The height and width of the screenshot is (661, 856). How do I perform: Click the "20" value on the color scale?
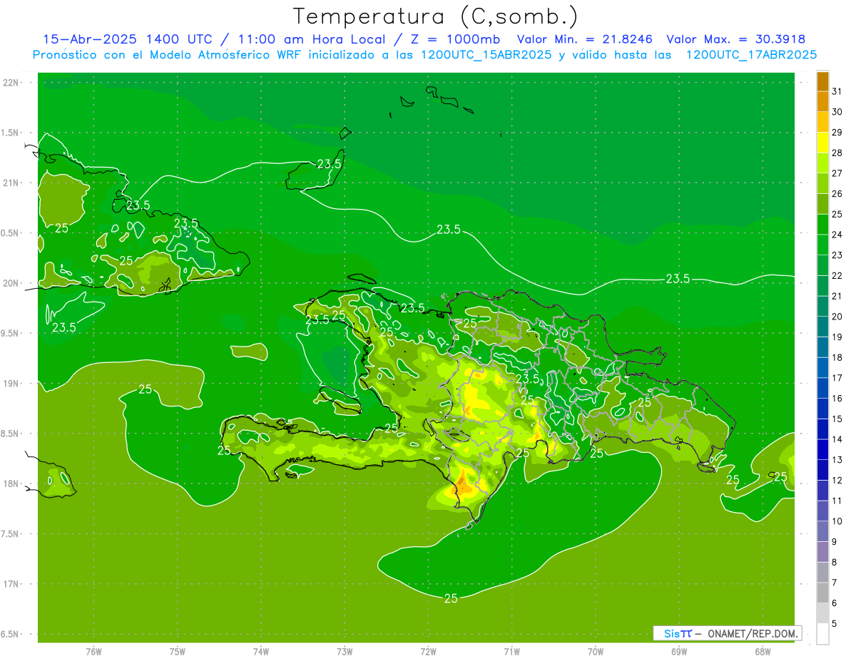point(837,317)
